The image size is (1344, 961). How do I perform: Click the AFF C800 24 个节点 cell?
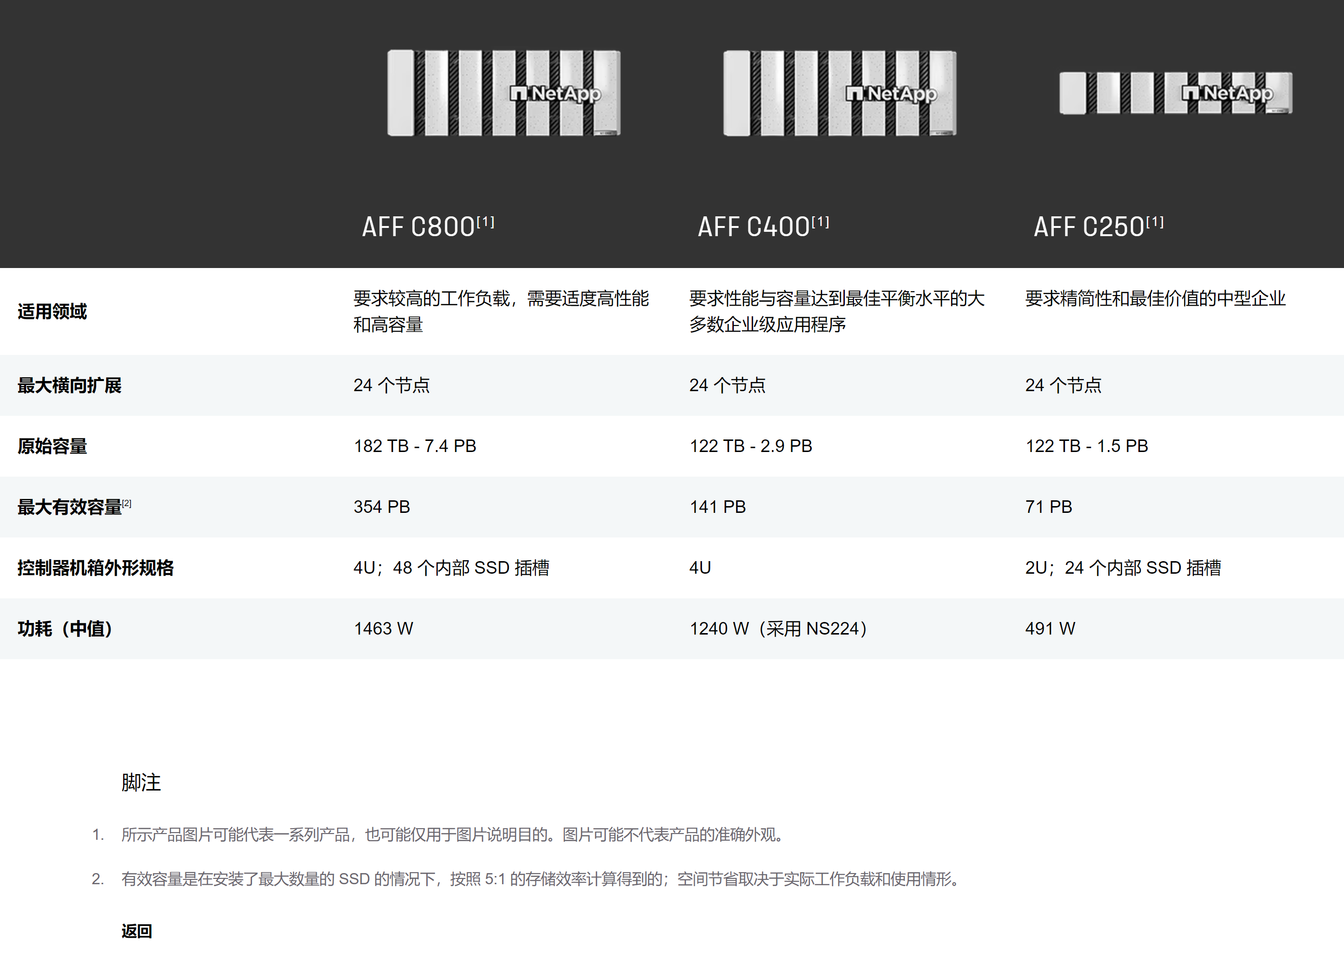(392, 385)
